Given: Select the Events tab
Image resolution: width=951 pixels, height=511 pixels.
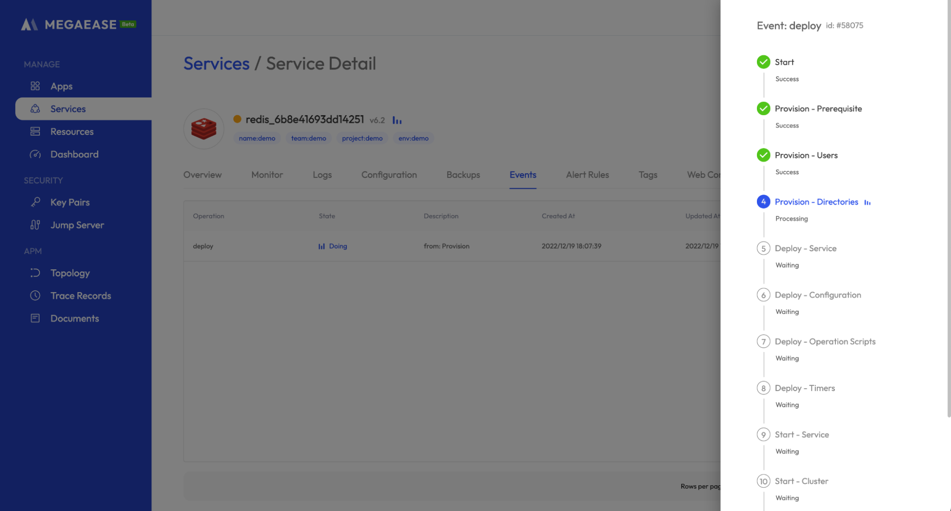Looking at the screenshot, I should click(523, 175).
